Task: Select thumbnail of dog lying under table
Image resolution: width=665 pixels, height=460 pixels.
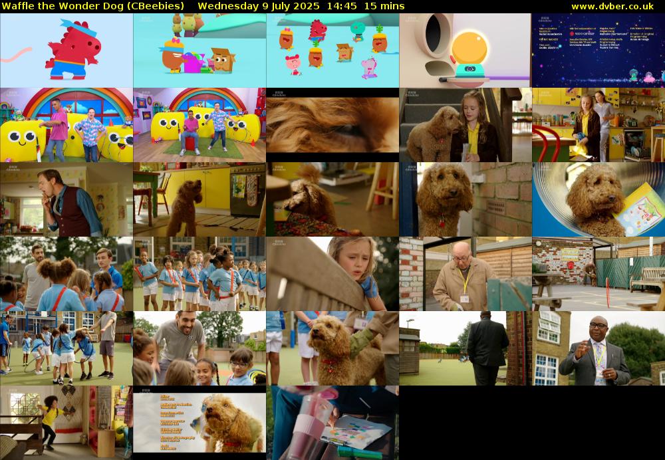Action: pyautogui.click(x=332, y=199)
